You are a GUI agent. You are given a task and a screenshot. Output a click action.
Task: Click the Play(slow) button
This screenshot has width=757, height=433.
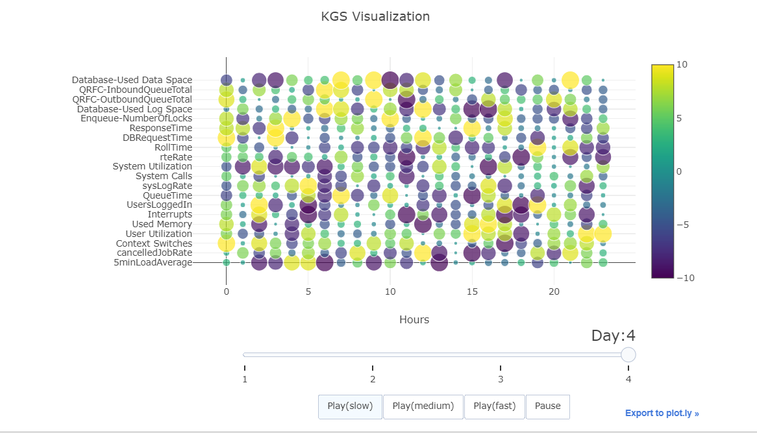pyautogui.click(x=350, y=406)
